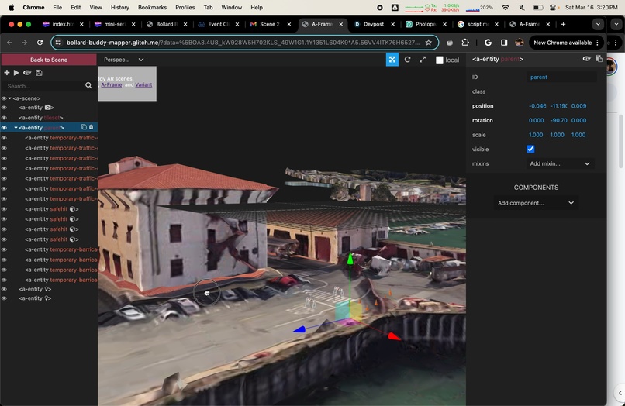Select the rotate transform tool
Image resolution: width=625 pixels, height=406 pixels.
point(407,60)
